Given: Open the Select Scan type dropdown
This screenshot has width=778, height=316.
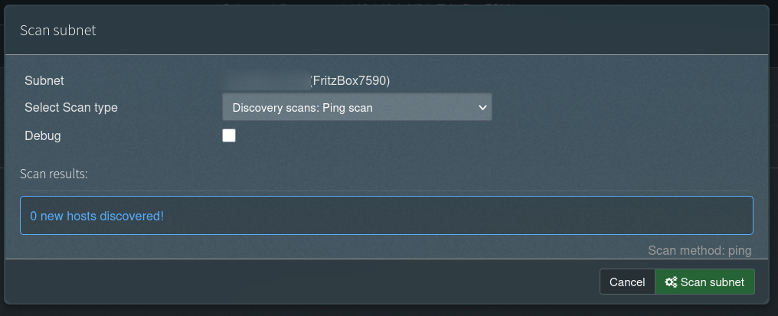Looking at the screenshot, I should [357, 108].
